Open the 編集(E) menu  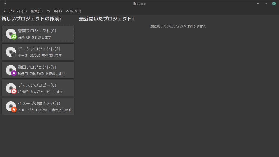37,11
